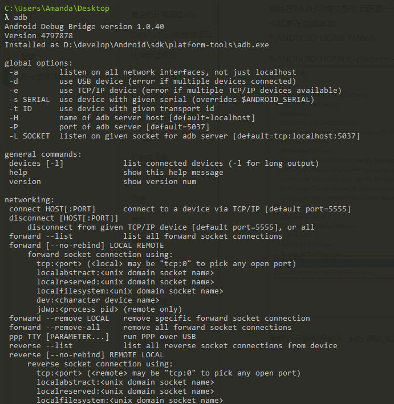Click the adb.exe install path line
Image resolution: width=394 pixels, height=404 pixels.
click(x=136, y=45)
